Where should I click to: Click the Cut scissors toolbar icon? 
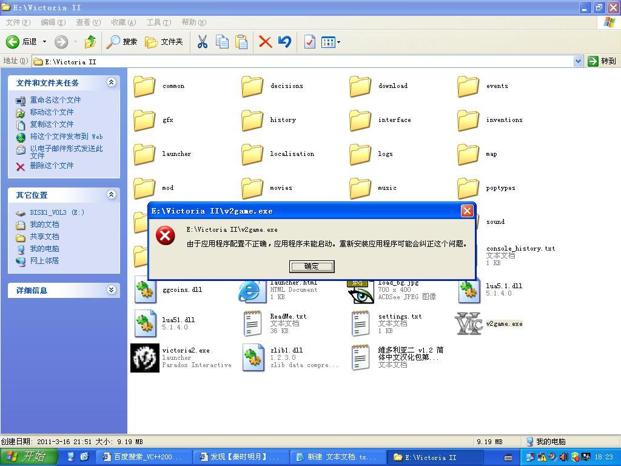click(203, 42)
